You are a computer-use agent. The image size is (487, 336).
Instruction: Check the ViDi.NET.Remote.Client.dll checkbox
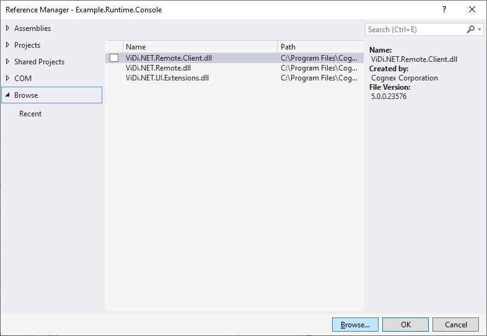(x=114, y=58)
